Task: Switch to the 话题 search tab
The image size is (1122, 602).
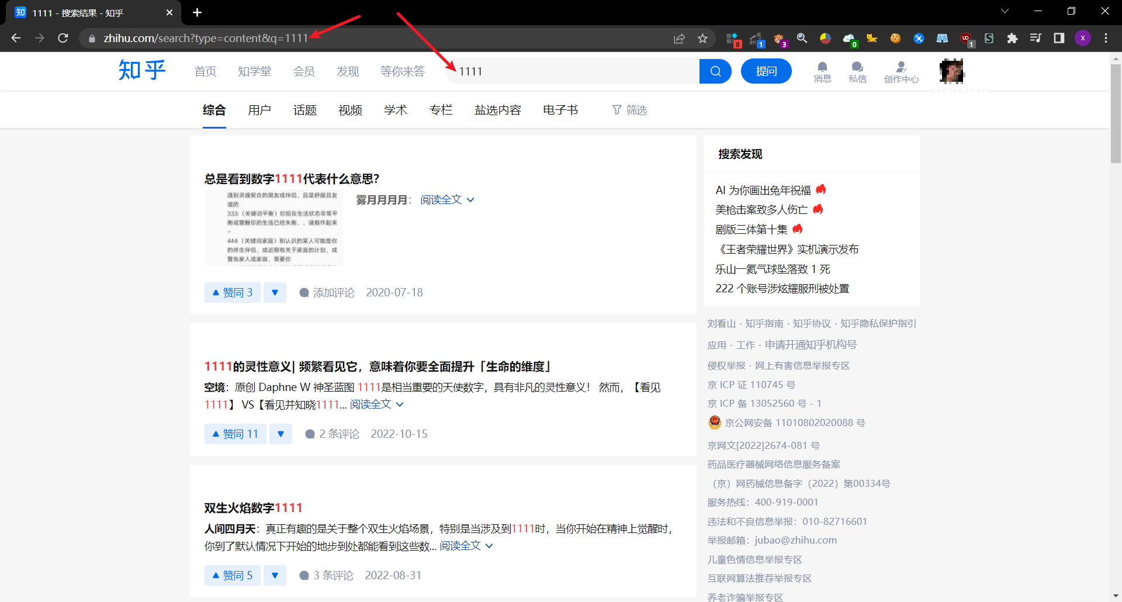Action: (x=305, y=110)
